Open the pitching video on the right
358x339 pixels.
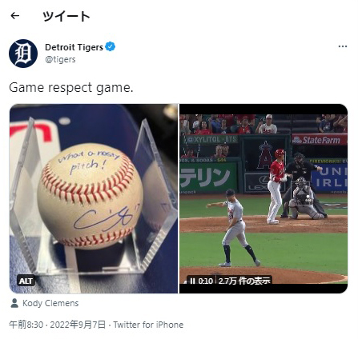[263, 198]
